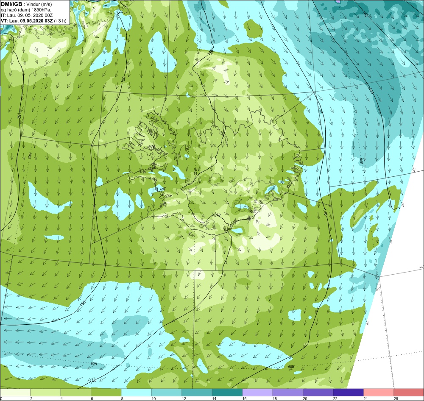Click the legend tick label '24'

pos(365,398)
